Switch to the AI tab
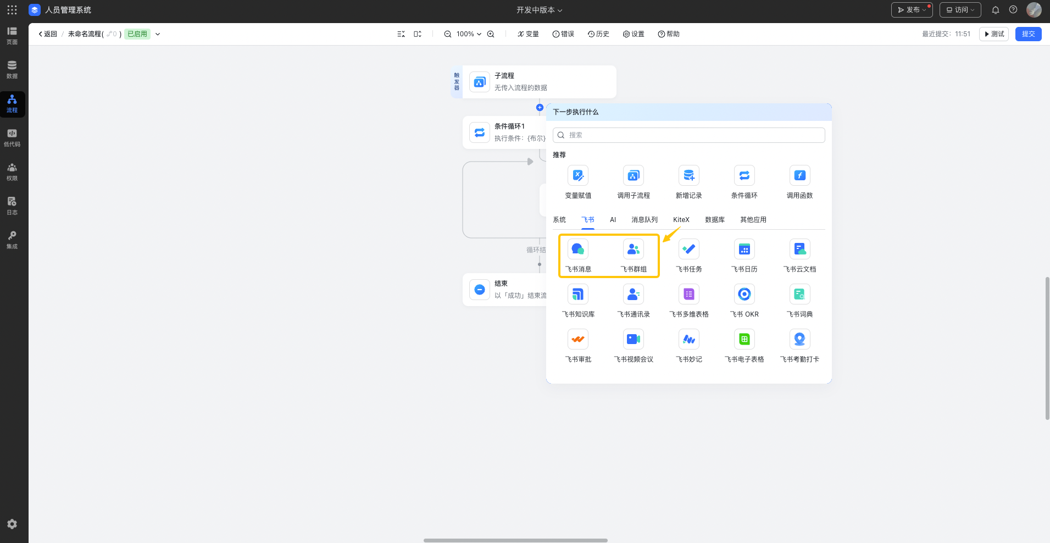The image size is (1050, 543). 613,220
